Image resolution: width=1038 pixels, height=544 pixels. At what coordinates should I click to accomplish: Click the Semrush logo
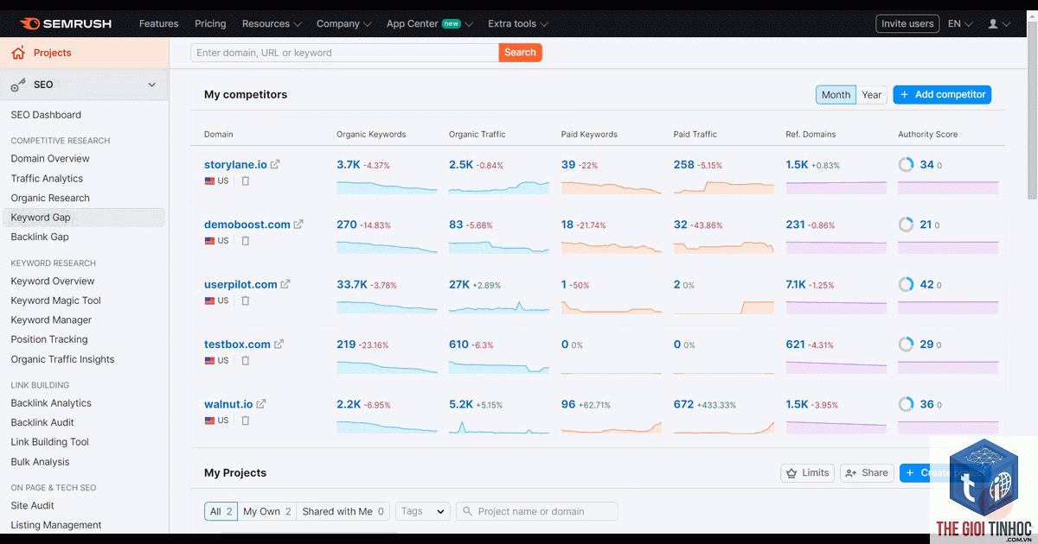[x=66, y=23]
